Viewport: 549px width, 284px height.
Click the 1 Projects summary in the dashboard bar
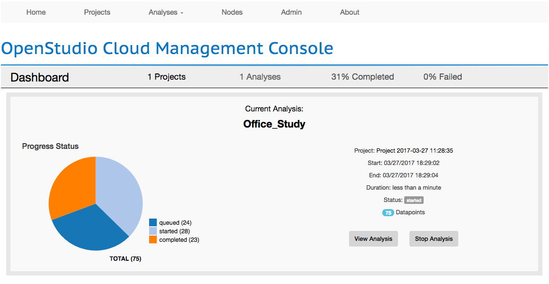coord(166,76)
